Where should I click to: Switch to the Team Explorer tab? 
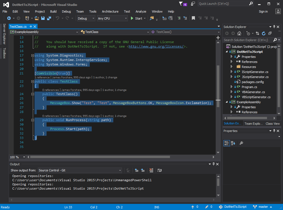pos(254,123)
